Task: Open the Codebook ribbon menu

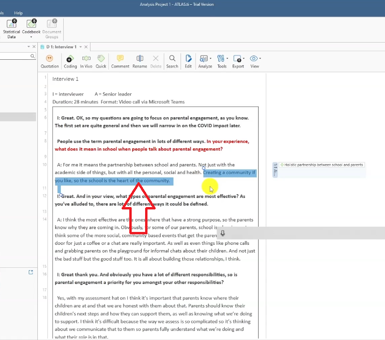Action: coord(31,28)
